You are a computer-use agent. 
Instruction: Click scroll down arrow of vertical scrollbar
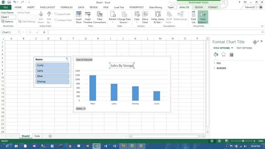tap(207, 132)
